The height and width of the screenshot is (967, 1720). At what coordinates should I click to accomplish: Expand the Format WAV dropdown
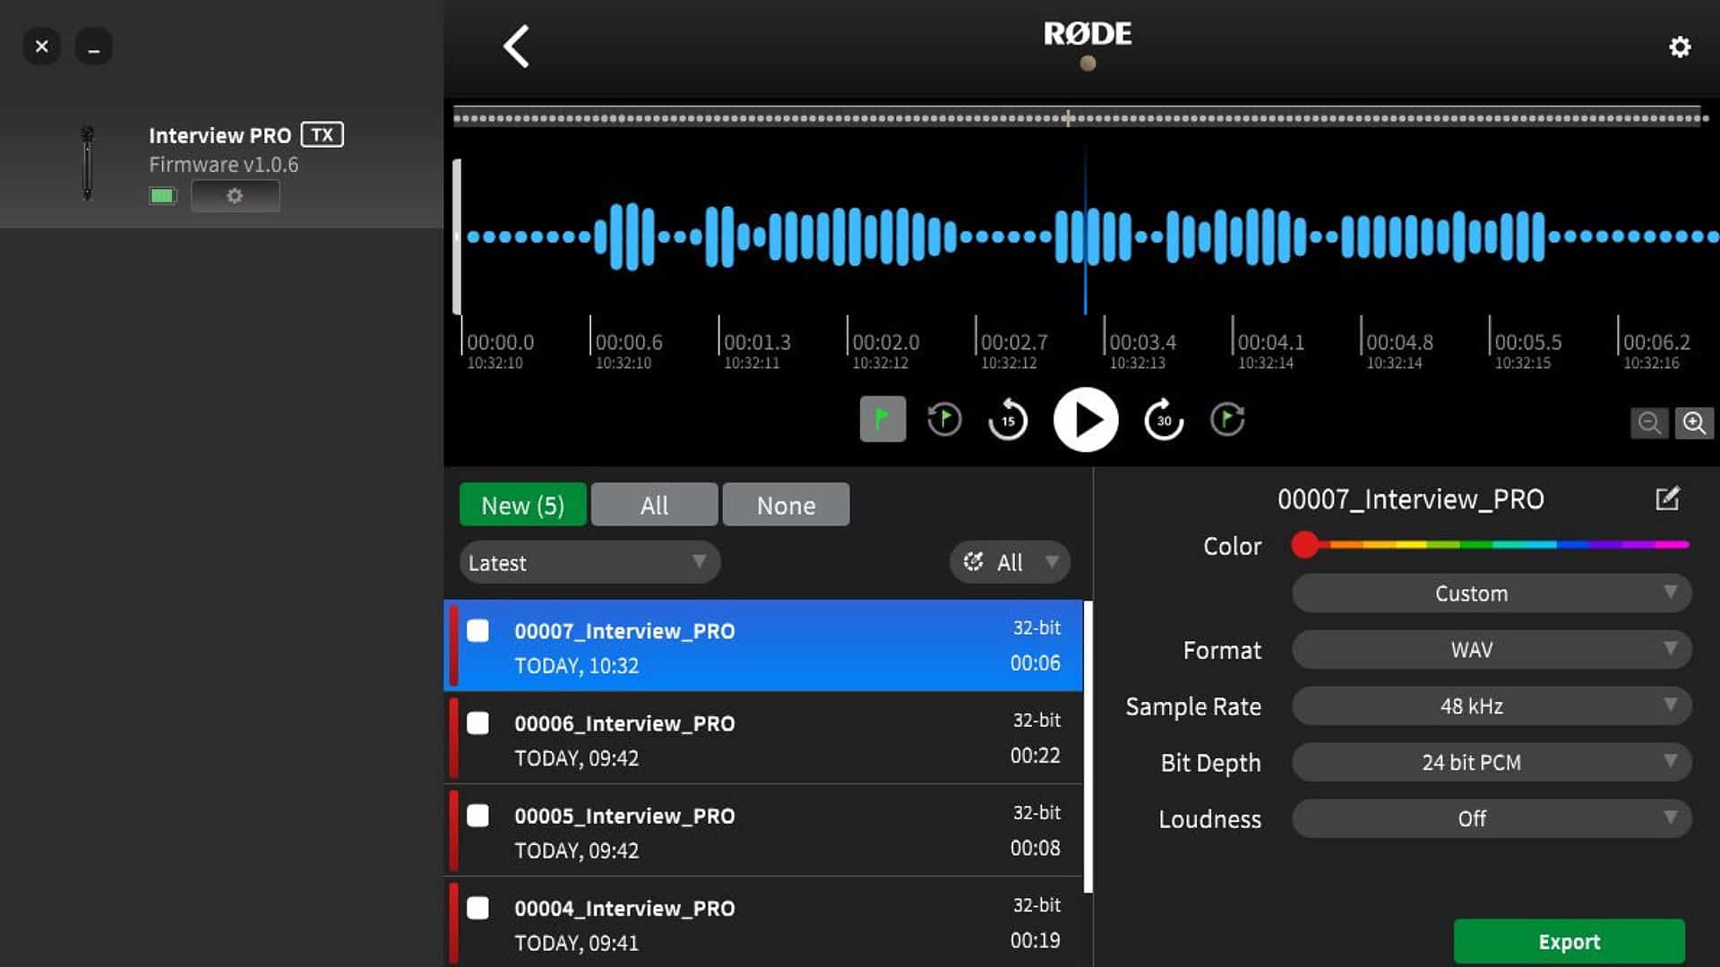(1491, 649)
